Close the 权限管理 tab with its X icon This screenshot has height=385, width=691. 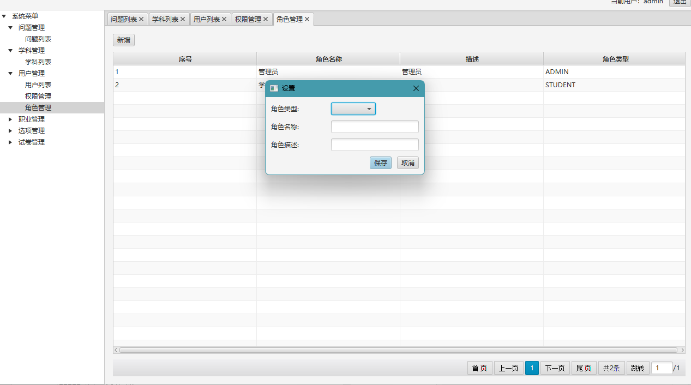(266, 19)
